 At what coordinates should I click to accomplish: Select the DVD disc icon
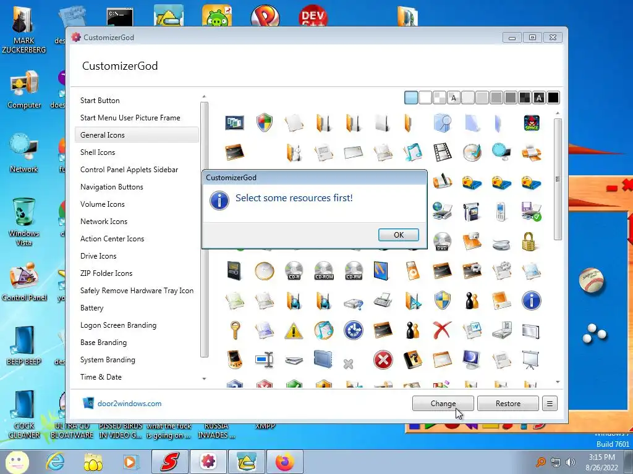pos(442,241)
